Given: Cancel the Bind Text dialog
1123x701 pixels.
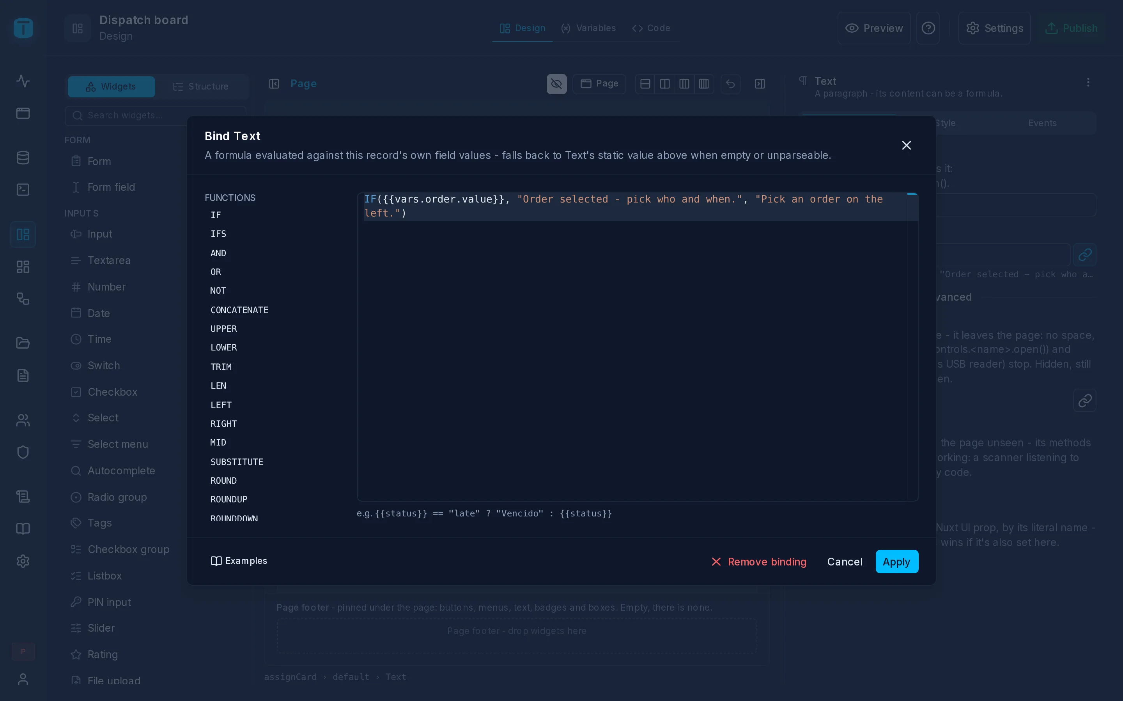Looking at the screenshot, I should point(845,562).
